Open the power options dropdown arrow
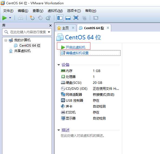Viewport: 160px width, 154px height. [10, 18]
